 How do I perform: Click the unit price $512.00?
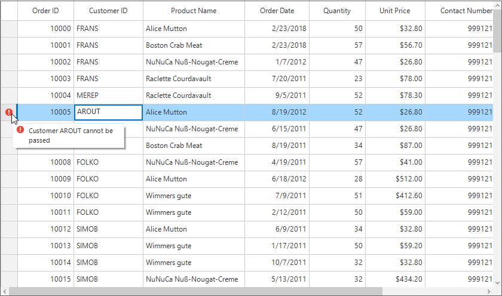[x=396, y=179]
